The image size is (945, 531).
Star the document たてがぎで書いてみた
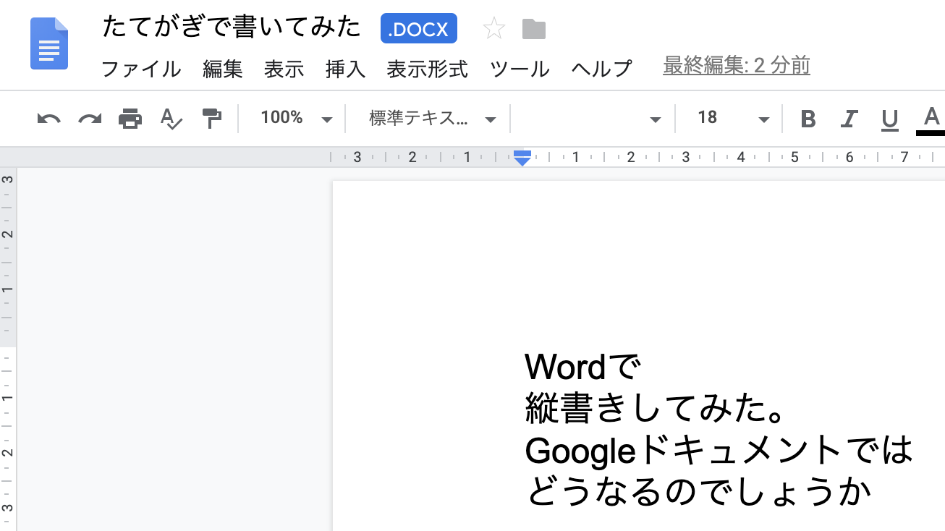(x=494, y=29)
